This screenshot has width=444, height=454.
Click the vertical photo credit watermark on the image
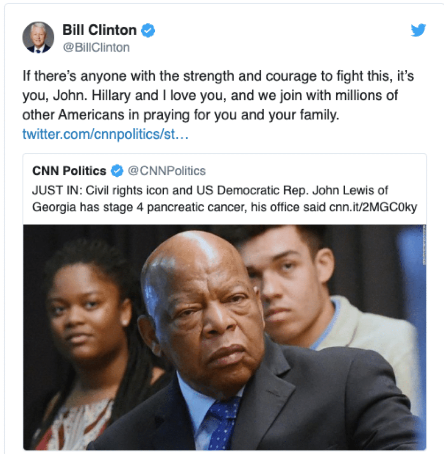424,245
